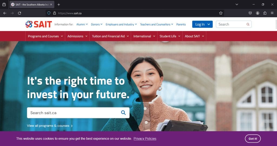Image resolution: width=277 pixels, height=146 pixels.
Task: Open the Firefox account profile icon
Action: coord(258,13)
